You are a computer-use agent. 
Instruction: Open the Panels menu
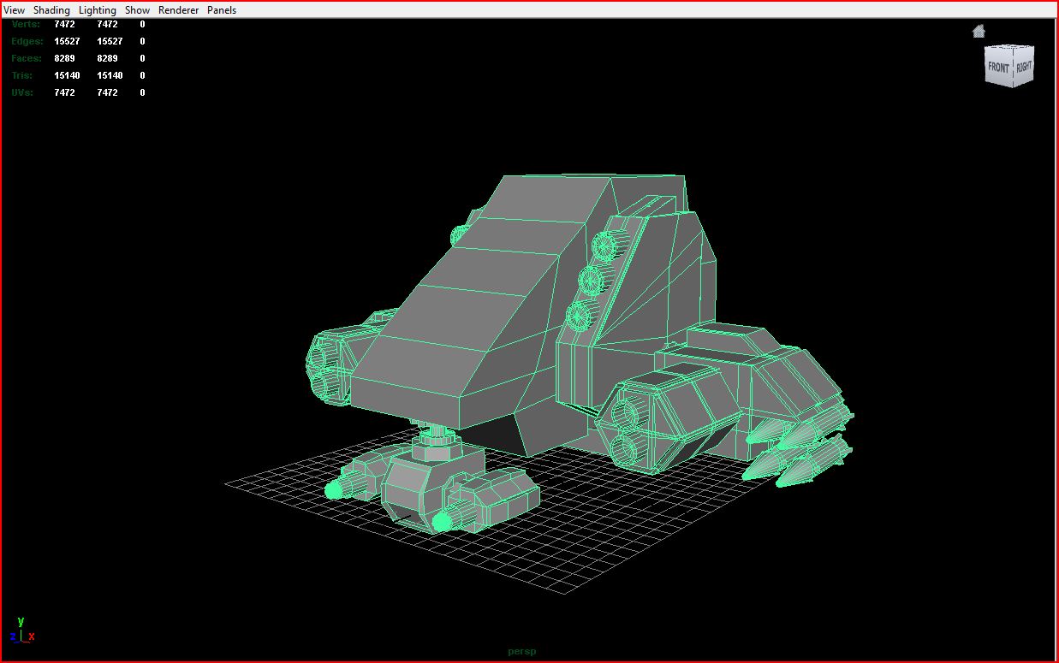(x=222, y=10)
